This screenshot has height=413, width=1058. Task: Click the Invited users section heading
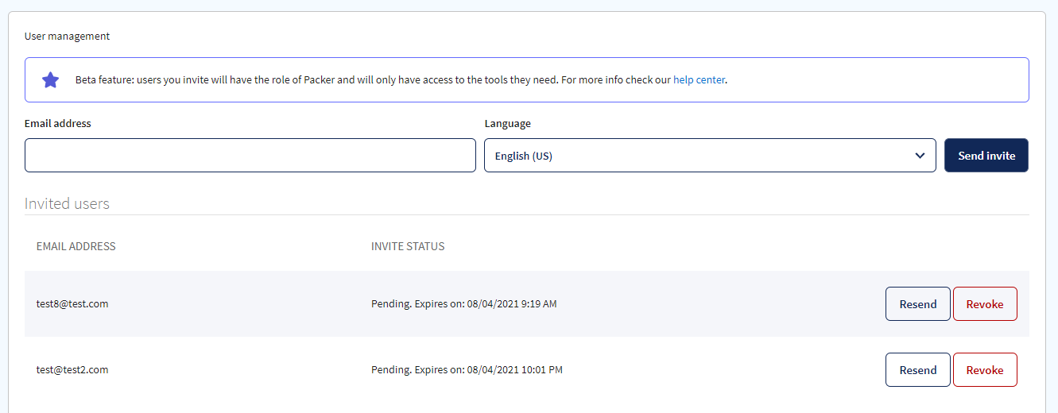(x=67, y=203)
